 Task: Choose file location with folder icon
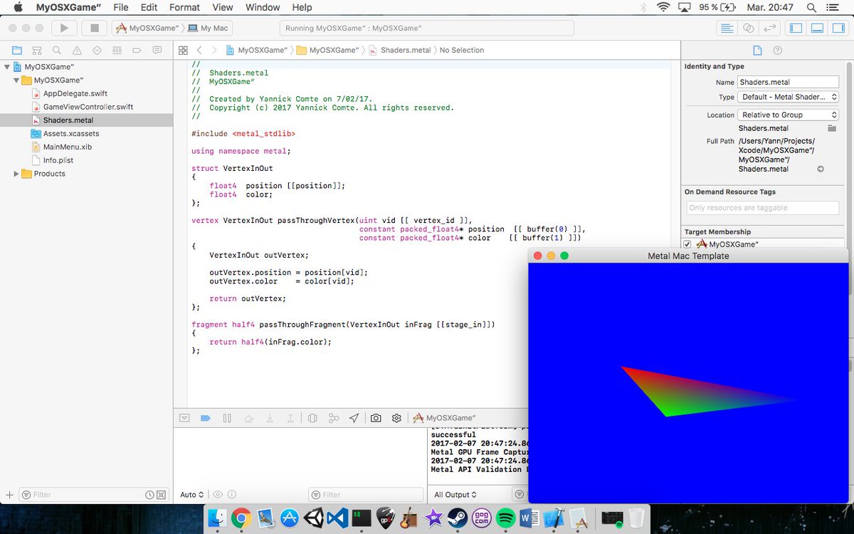(x=831, y=128)
